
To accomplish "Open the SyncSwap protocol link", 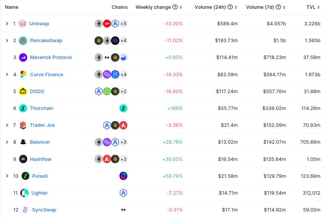I will point(44,210).
